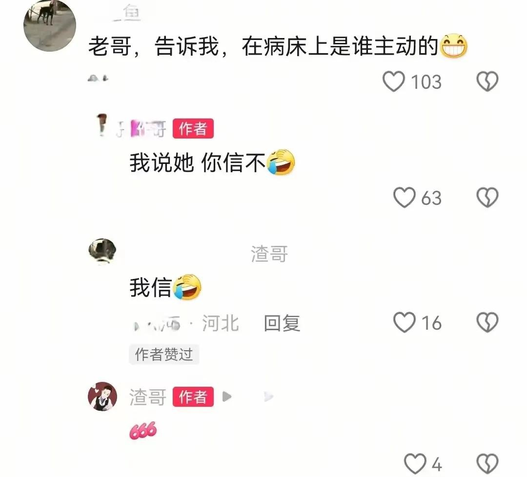Like the author's reply with 63 likes
The height and width of the screenshot is (477, 527).
click(x=405, y=198)
